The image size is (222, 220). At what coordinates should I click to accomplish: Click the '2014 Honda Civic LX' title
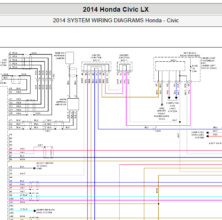tap(116, 10)
